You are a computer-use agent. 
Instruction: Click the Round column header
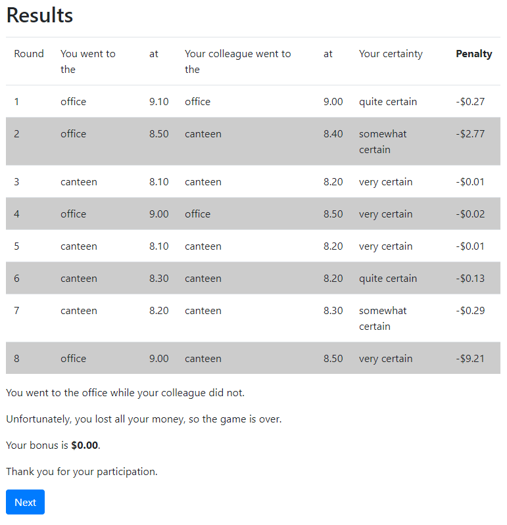29,54
